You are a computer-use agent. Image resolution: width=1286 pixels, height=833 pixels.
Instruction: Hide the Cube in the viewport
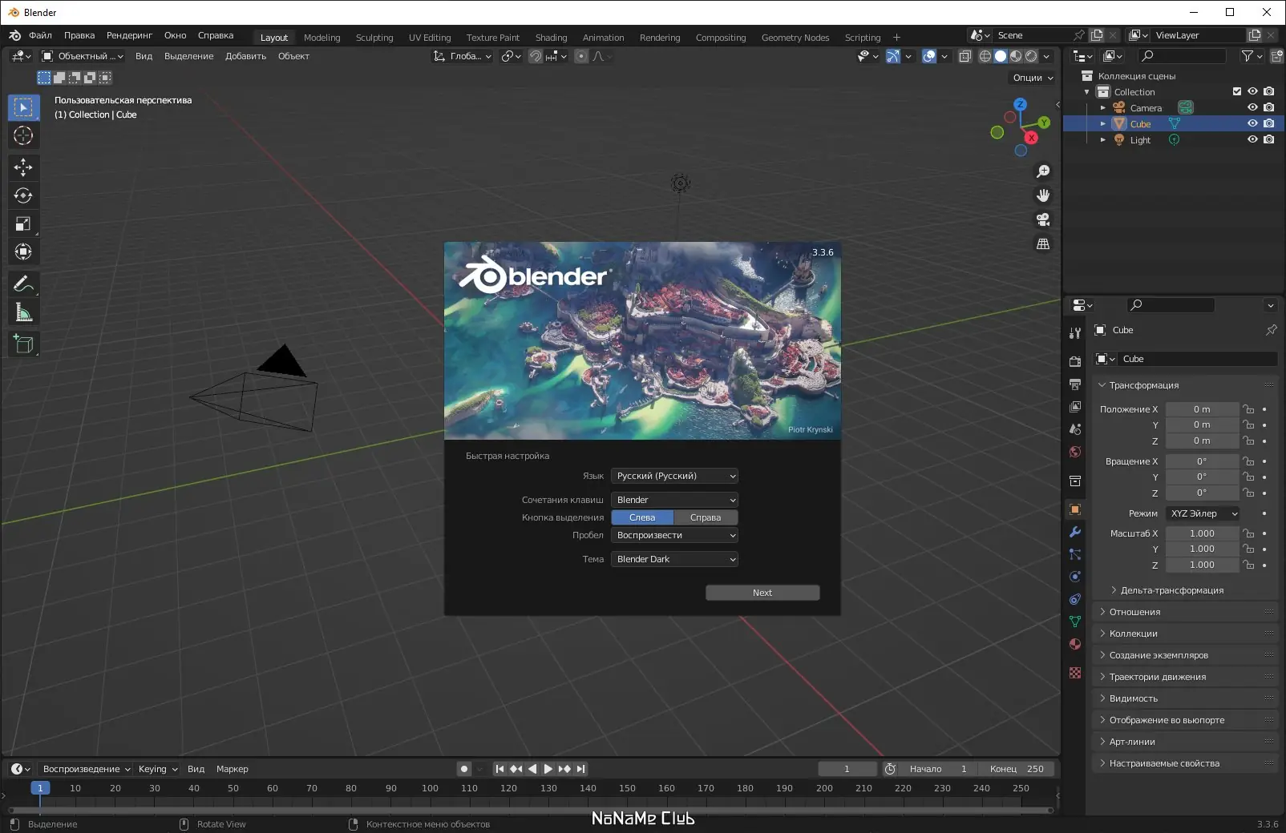pyautogui.click(x=1252, y=123)
